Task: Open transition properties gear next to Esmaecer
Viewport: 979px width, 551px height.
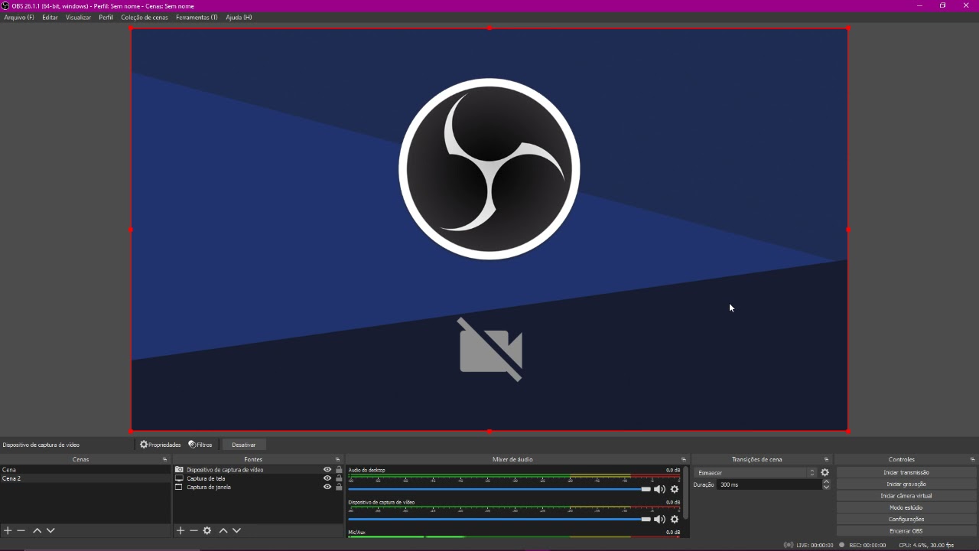Action: coord(825,473)
